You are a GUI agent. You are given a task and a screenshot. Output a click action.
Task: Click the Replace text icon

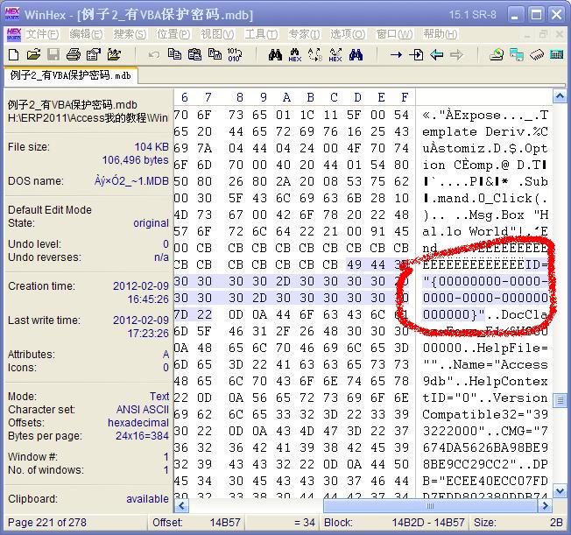(315, 55)
